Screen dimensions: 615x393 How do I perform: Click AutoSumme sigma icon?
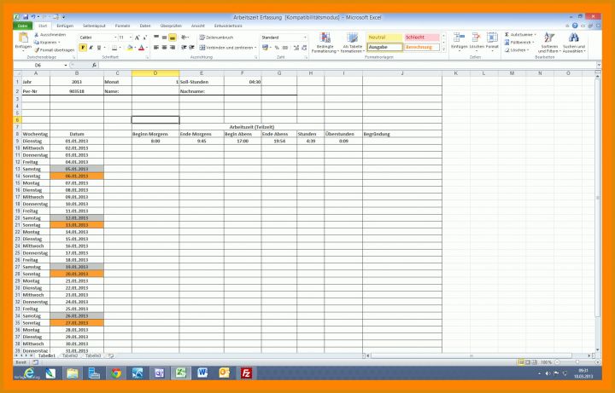(507, 34)
